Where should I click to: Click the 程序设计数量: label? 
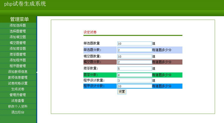(94, 80)
